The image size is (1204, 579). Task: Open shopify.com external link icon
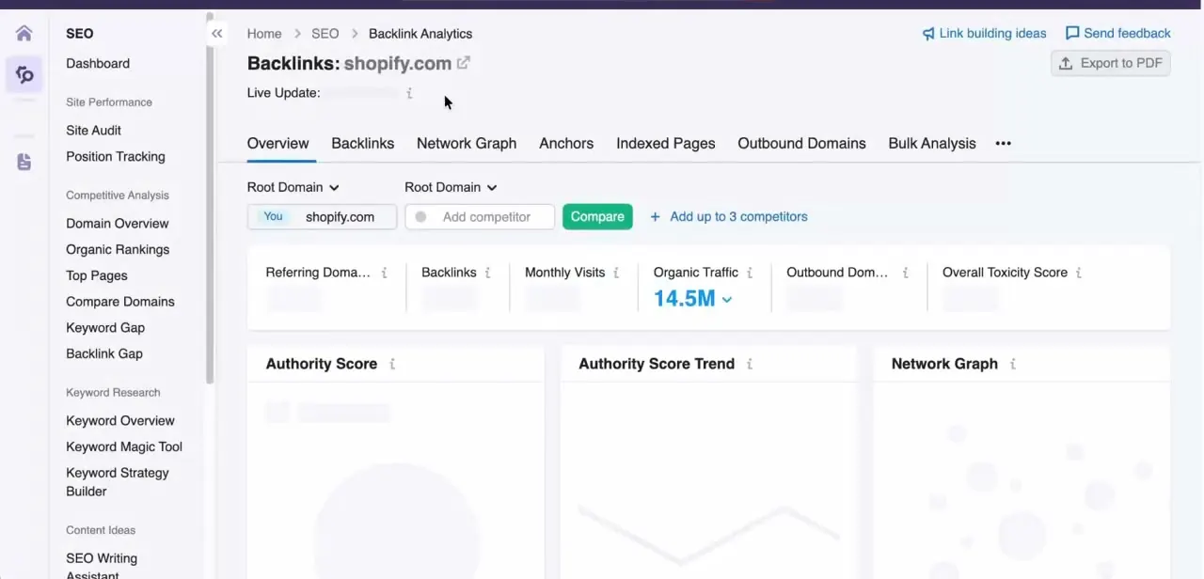(464, 63)
